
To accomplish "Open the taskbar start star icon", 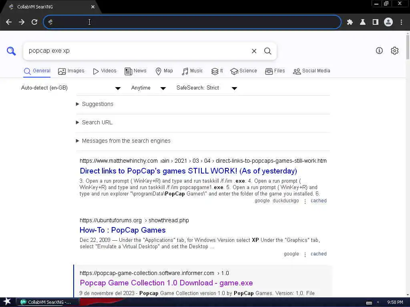I will (x=7, y=302).
